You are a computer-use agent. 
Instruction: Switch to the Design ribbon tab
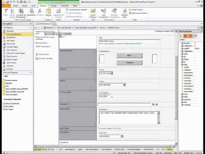(54, 6)
